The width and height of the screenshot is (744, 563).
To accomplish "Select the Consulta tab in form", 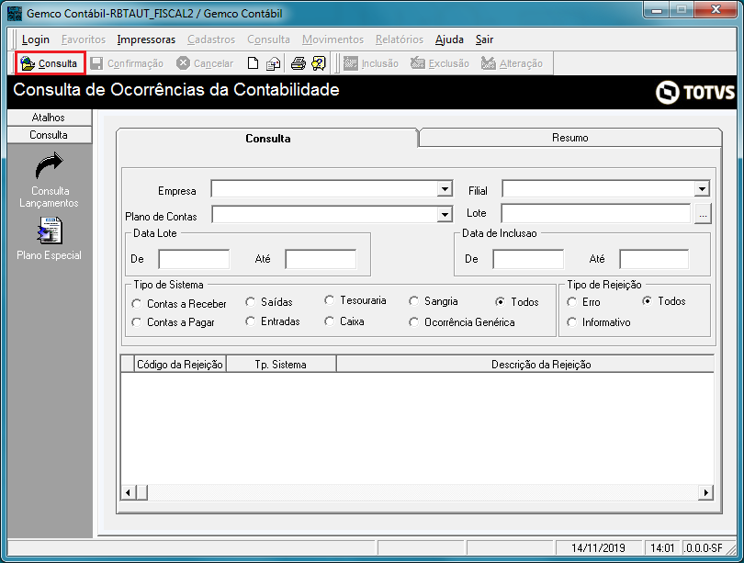I will click(267, 138).
